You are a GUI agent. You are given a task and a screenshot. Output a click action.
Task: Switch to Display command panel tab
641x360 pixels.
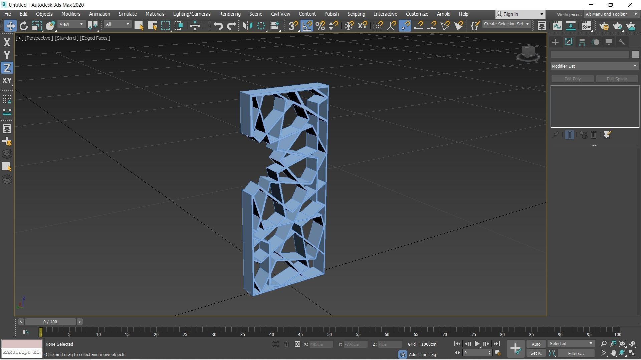[x=609, y=42]
